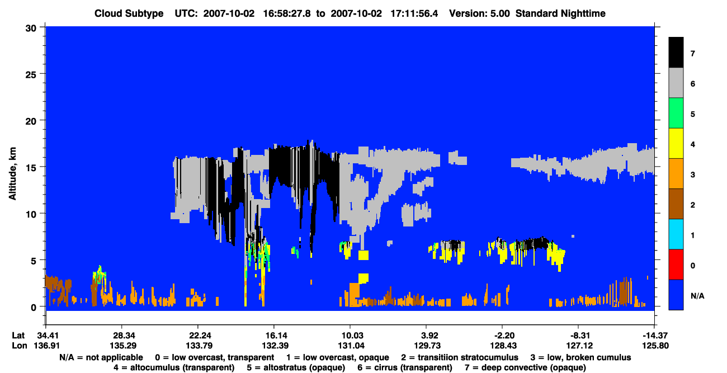Viewport: 727px width, 373px height.
Task: Click legend text '3 = low, broken cumulus'
Action: point(581,357)
